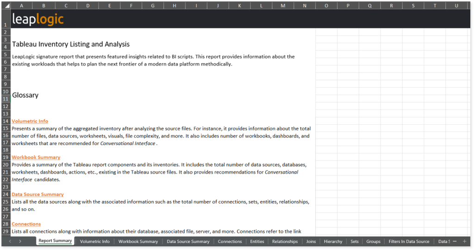
Task: Show more sheet tabs ellipsis
Action: [455, 241]
